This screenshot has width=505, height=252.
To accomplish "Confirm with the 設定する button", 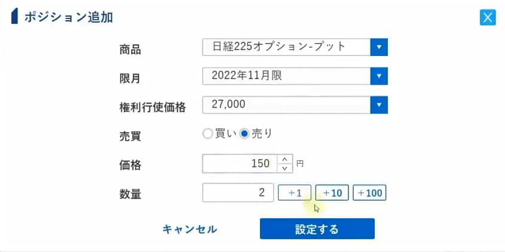I will pos(317,229).
